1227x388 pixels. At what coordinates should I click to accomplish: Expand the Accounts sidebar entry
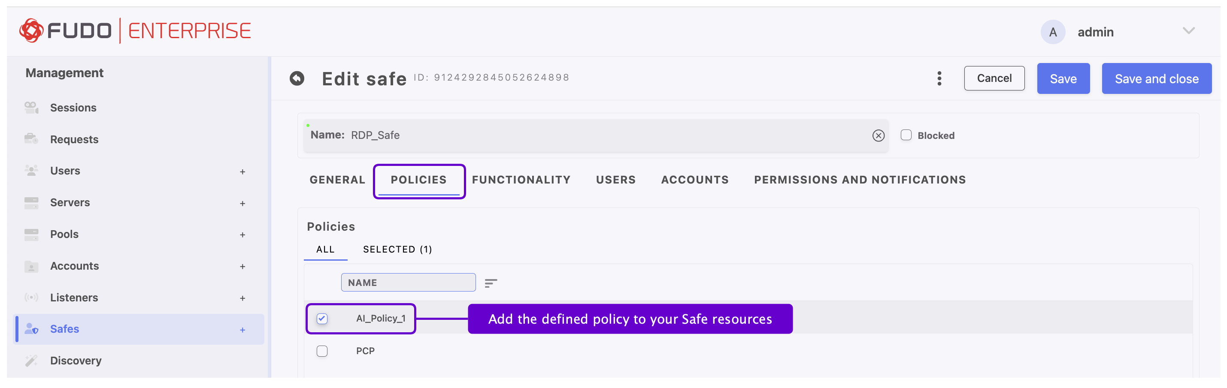(243, 266)
